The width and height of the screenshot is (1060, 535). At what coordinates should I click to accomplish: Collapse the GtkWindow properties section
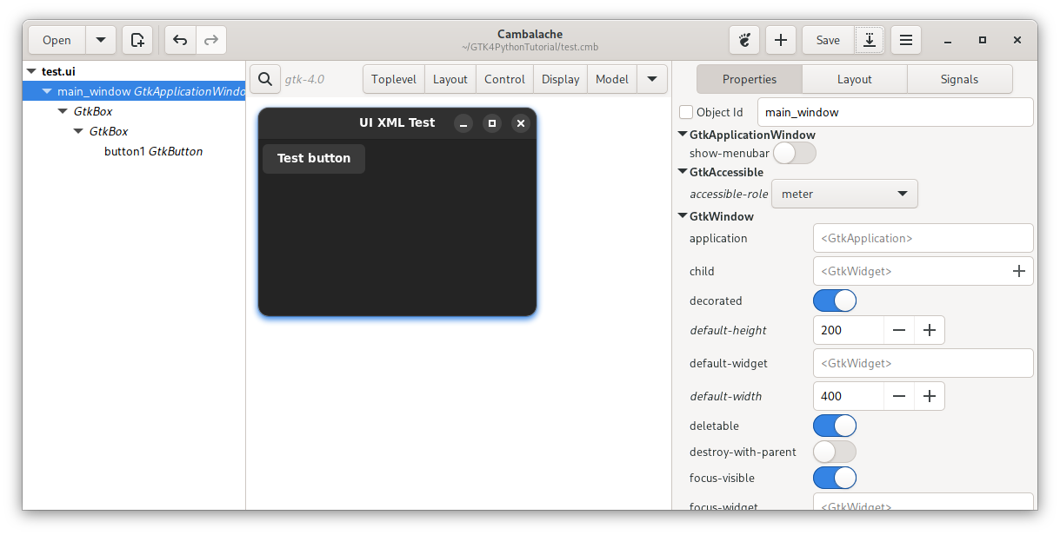pos(683,216)
